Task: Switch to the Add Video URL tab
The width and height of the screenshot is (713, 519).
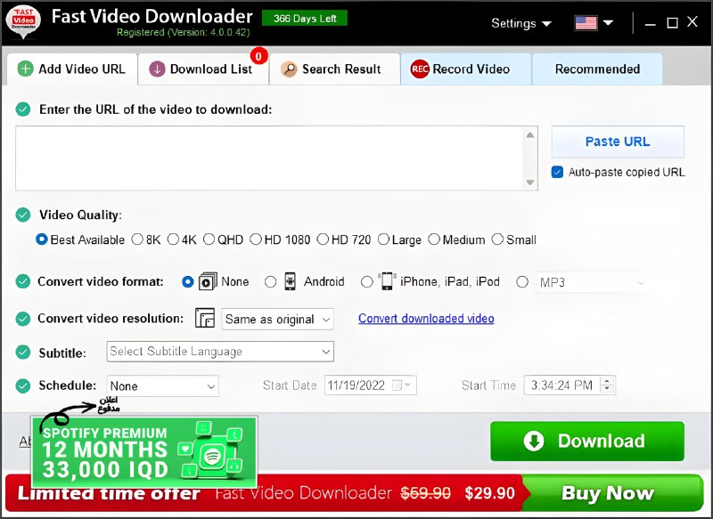Action: (72, 69)
